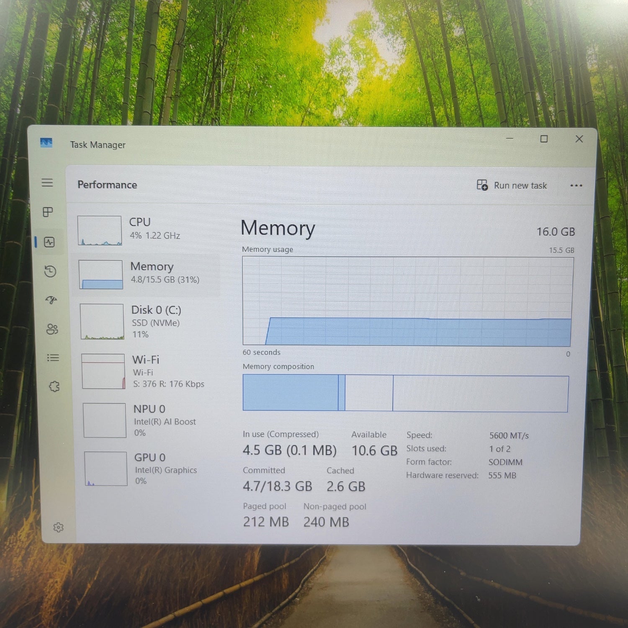Click Run new task button

click(512, 185)
